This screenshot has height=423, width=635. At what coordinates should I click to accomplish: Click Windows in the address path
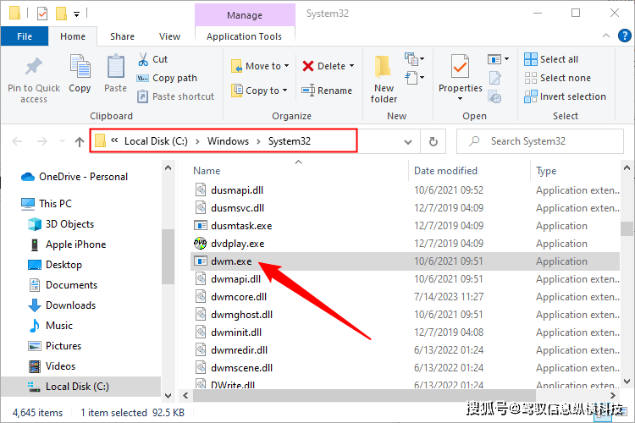[228, 141]
